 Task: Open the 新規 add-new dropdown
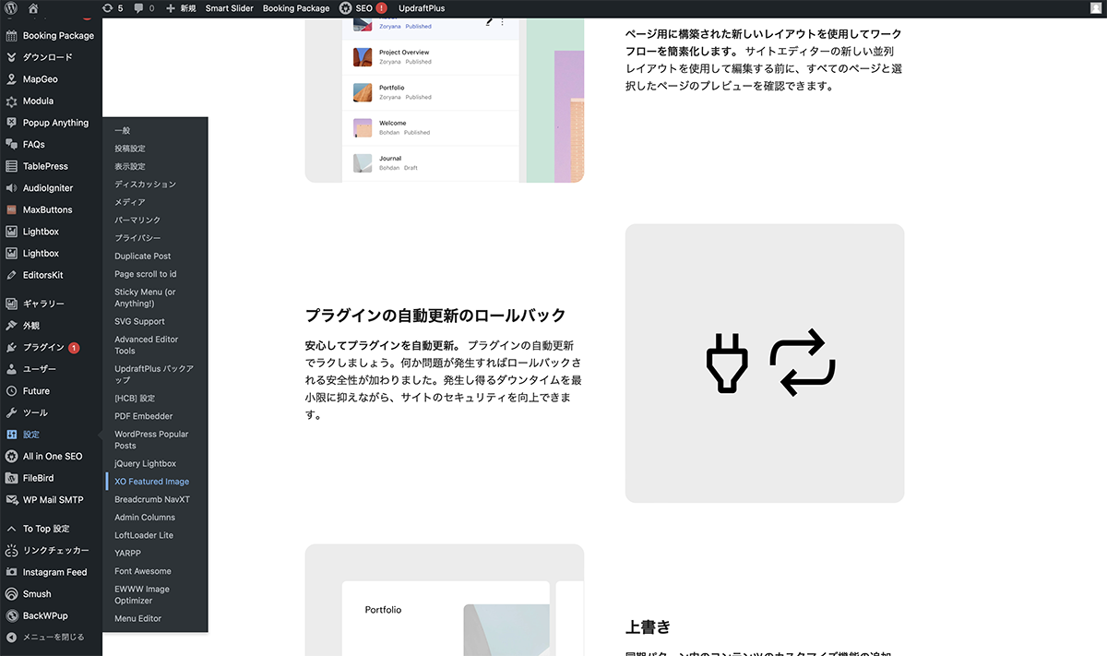181,8
